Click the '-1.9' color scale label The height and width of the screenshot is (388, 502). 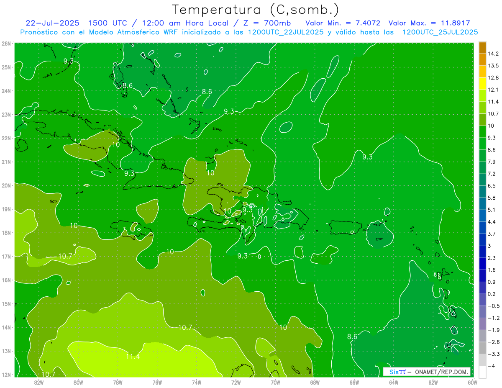coord(493,330)
